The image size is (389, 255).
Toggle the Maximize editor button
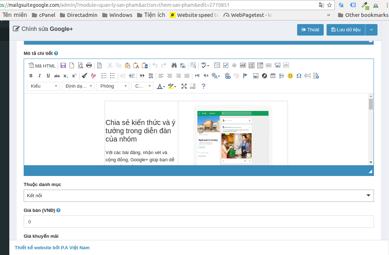point(184,86)
